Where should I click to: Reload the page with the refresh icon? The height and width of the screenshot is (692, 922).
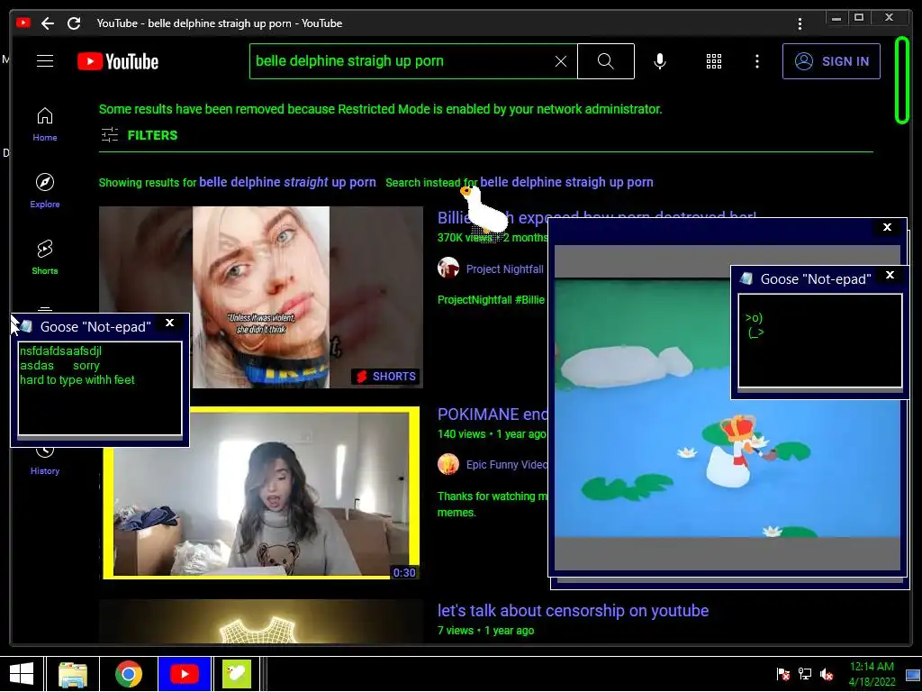coord(74,23)
